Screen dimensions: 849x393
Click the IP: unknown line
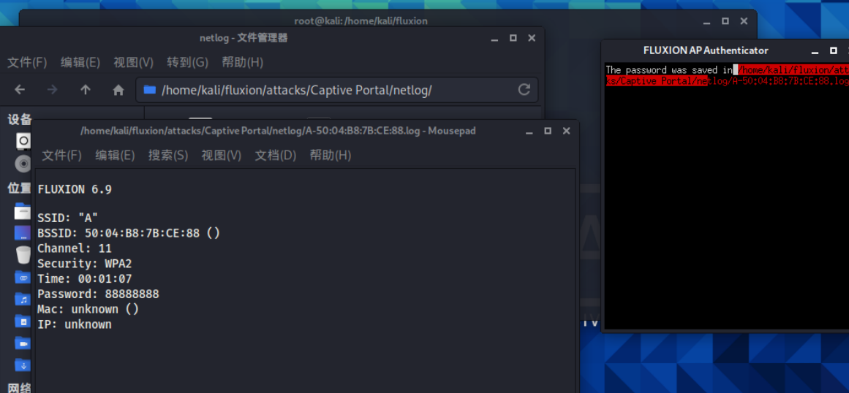(74, 324)
